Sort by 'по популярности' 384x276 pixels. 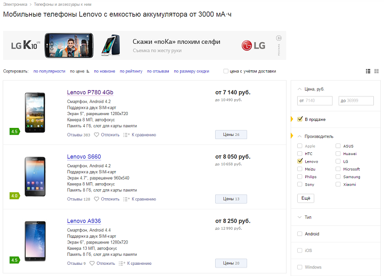tap(49, 71)
